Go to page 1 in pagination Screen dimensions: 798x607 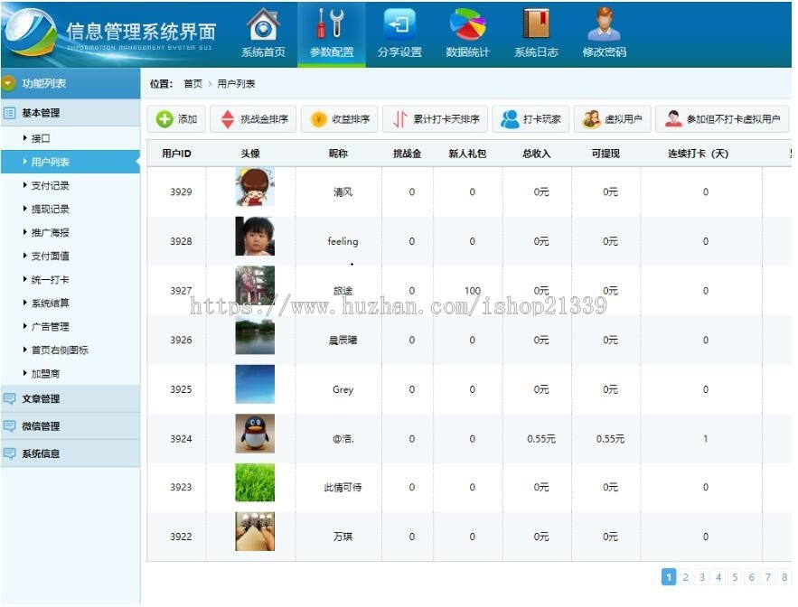tap(669, 577)
